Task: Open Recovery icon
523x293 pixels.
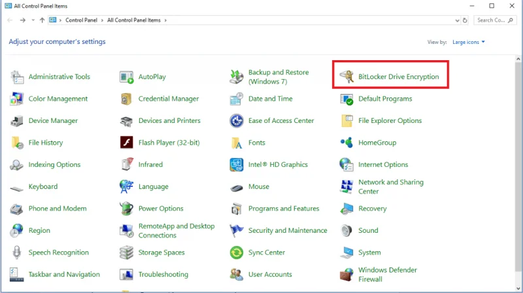Action: 346,209
